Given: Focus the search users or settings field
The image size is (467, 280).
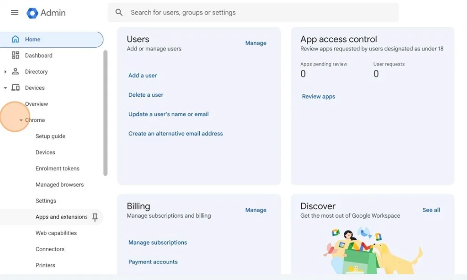Looking at the screenshot, I should (260, 13).
